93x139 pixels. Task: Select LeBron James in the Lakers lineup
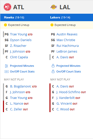67,52
